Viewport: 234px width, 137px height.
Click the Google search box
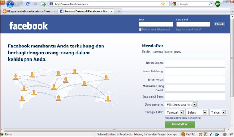point(193,4)
